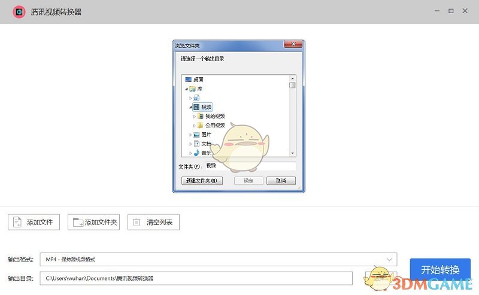Click into the 输出目录 path field
The height and width of the screenshot is (295, 479).
(196, 278)
